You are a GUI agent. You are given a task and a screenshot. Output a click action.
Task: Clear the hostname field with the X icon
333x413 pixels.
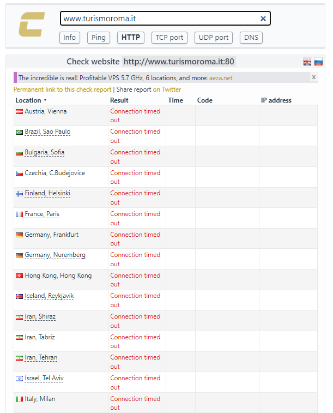(263, 19)
